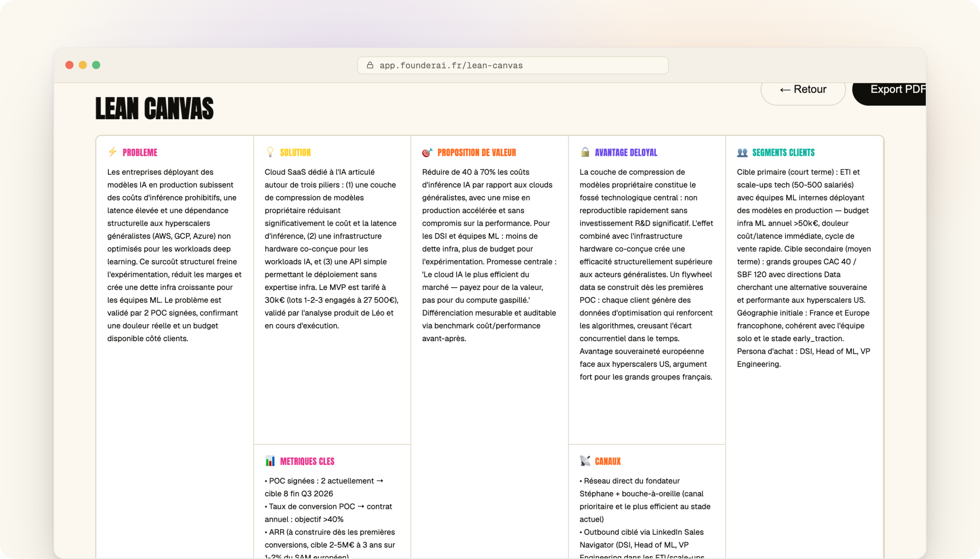Click the line 'La couche de compression de'
This screenshot has width=980, height=559.
click(632, 172)
